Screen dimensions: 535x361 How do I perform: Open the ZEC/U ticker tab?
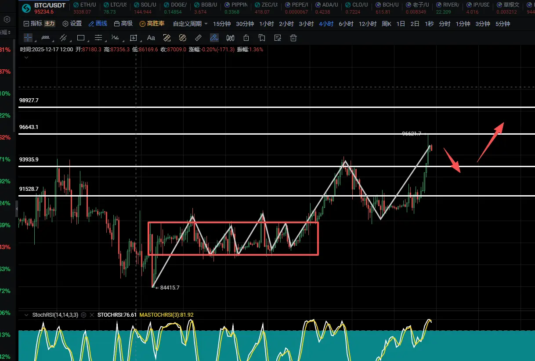[x=266, y=8]
